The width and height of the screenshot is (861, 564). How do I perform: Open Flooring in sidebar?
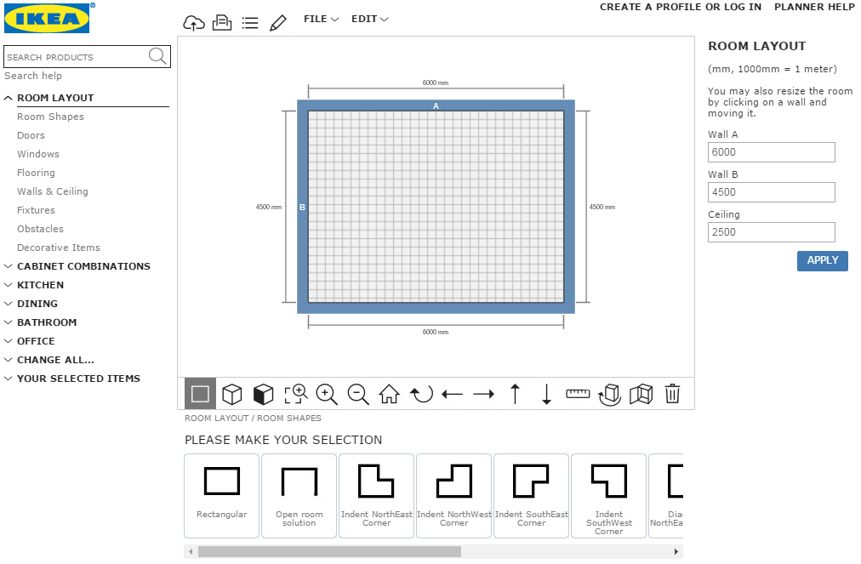tap(36, 173)
